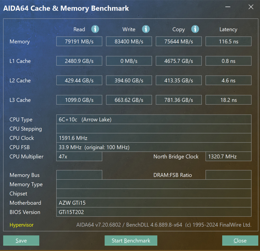
Task: Click the Write column header label
Action: [x=129, y=29]
